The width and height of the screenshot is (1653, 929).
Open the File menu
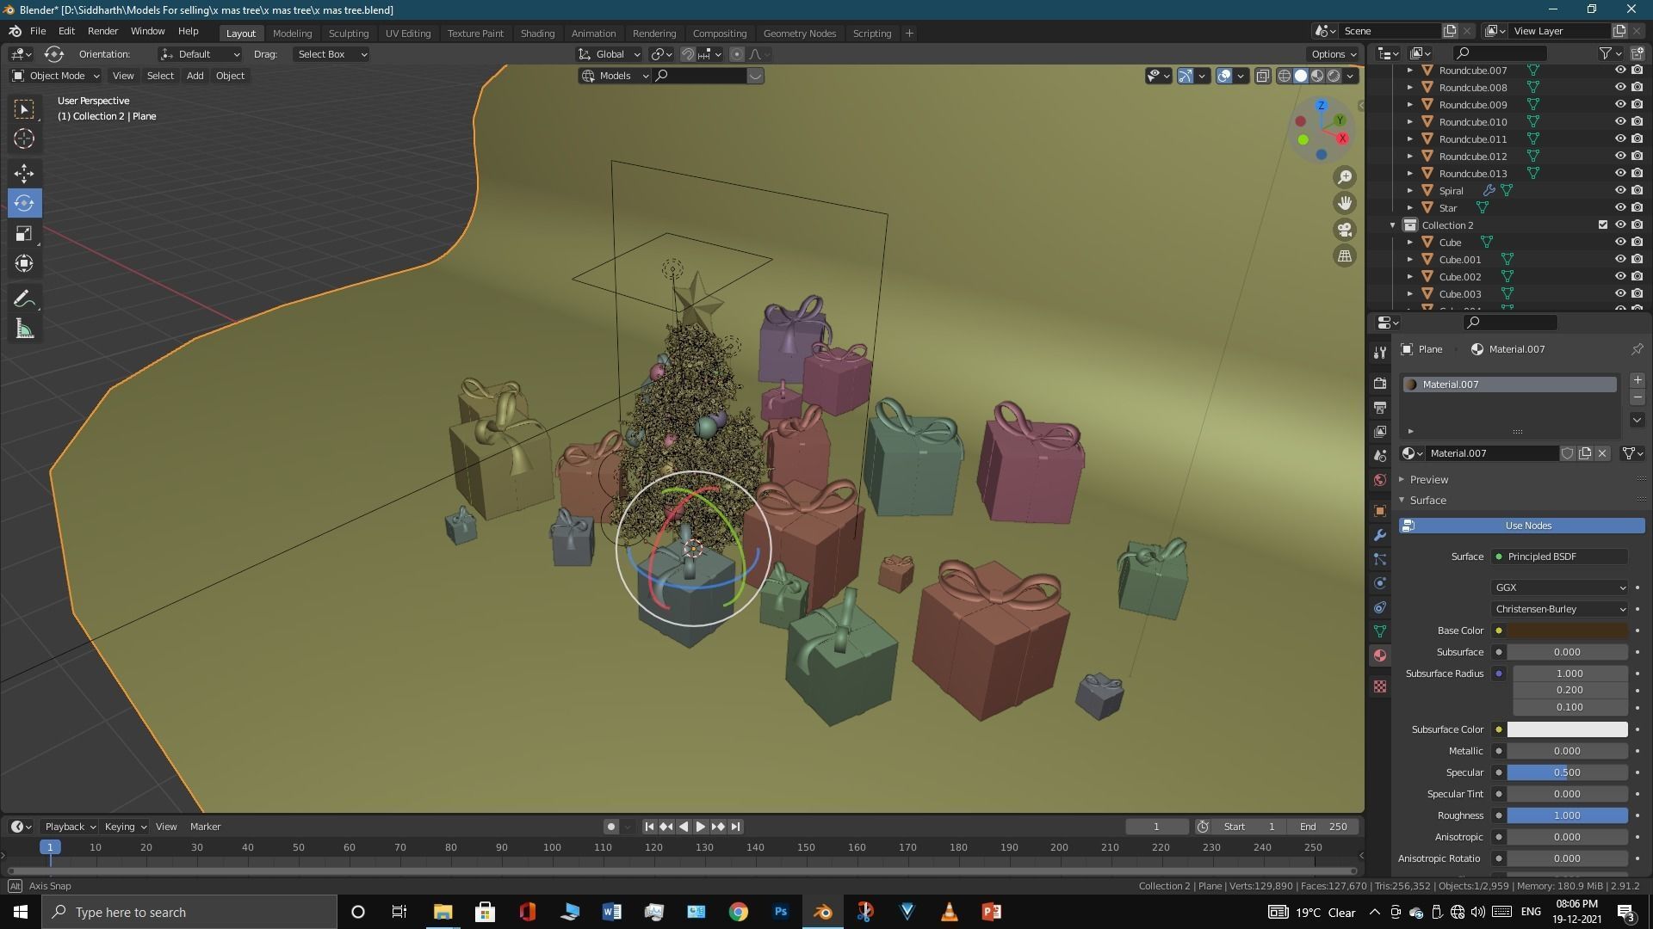pyautogui.click(x=38, y=31)
